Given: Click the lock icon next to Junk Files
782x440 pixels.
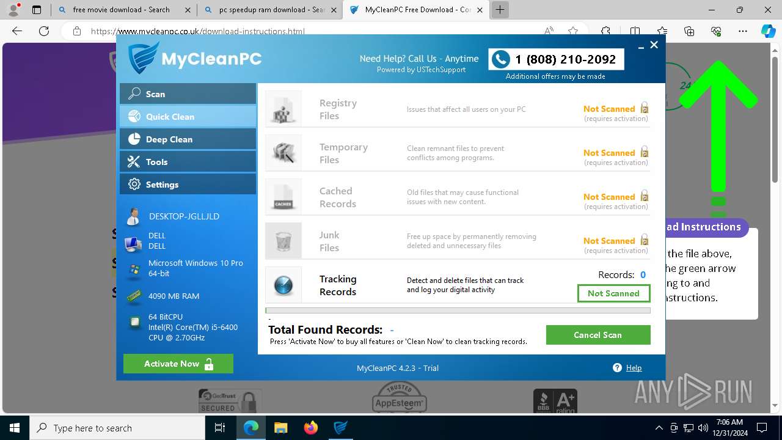Looking at the screenshot, I should coord(644,240).
